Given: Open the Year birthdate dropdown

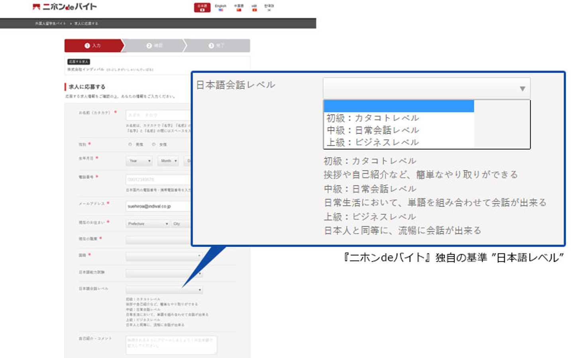Looking at the screenshot, I should [139, 161].
